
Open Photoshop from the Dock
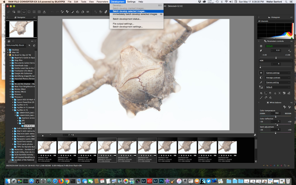coord(162,181)
